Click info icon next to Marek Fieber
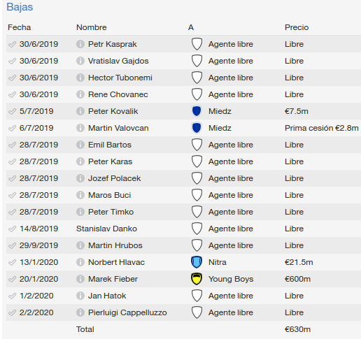Screen dimensions: 361x339 (80, 279)
